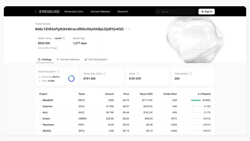Click info icon next to Asset Allocation

tap(58, 71)
